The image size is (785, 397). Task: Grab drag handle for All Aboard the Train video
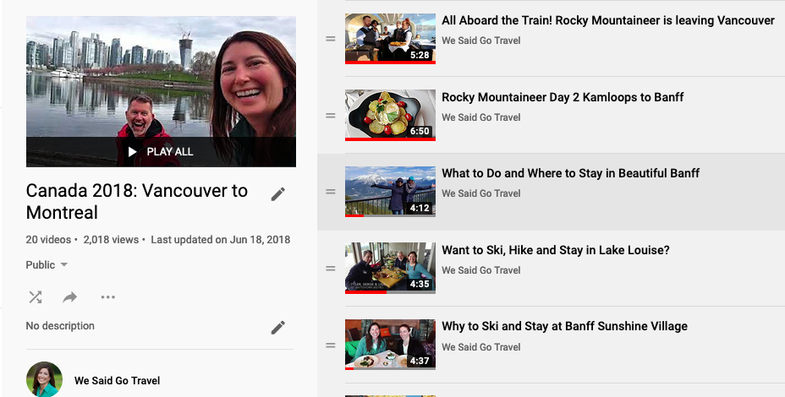[x=331, y=39]
